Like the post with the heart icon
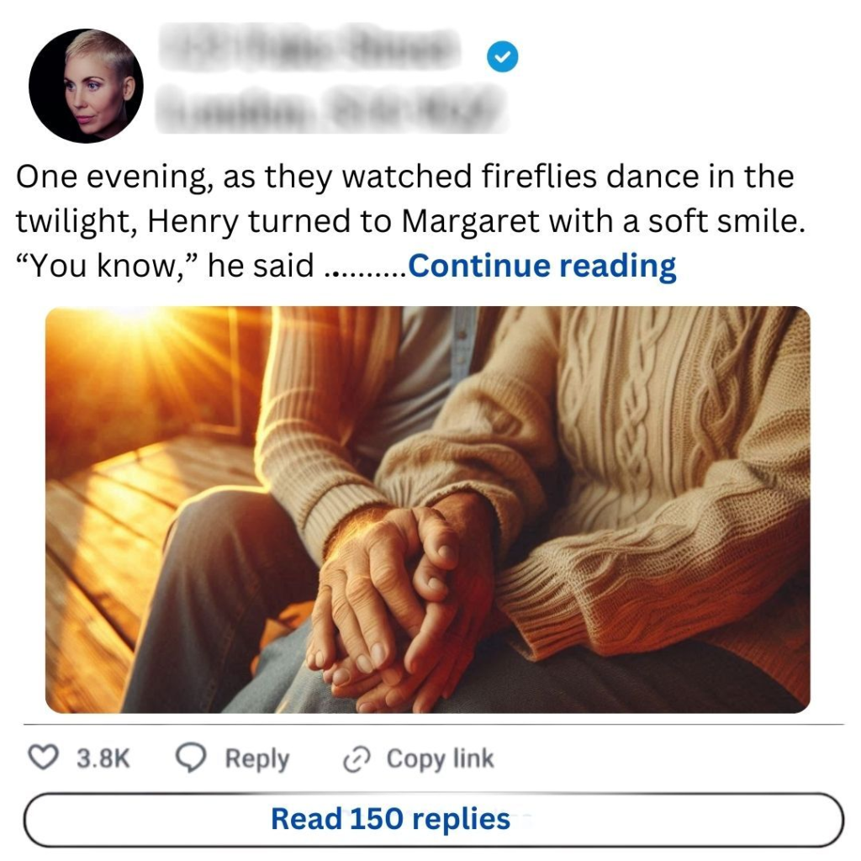The width and height of the screenshot is (861, 861). point(42,758)
